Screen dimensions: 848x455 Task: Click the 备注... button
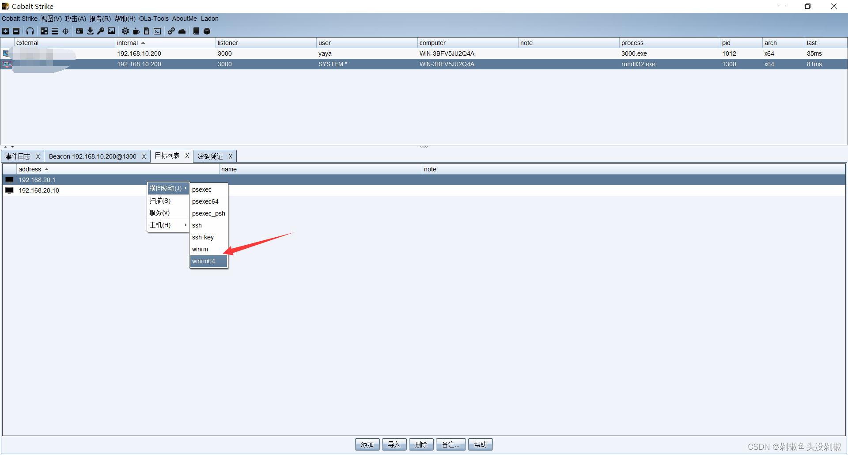(x=451, y=444)
